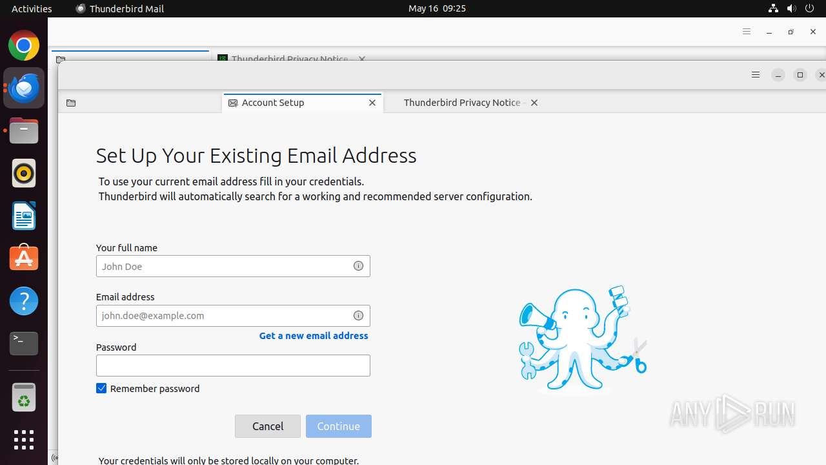826x465 pixels.
Task: Open Ubuntu Software store from the dock
Action: click(24, 258)
